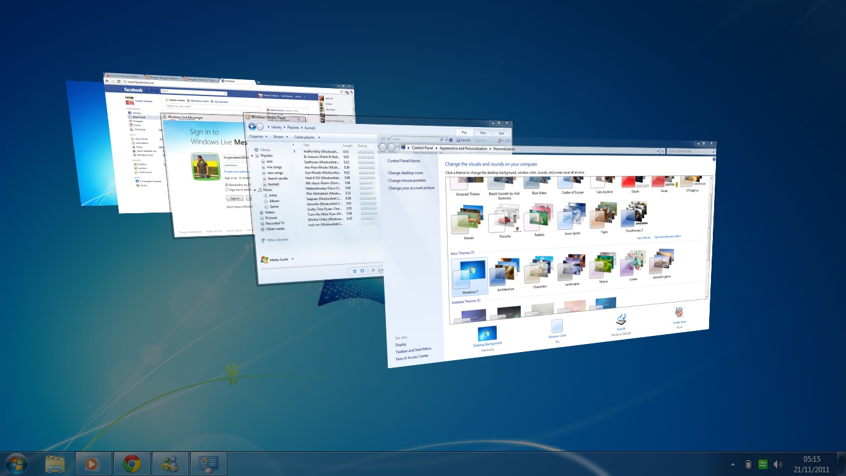Screen dimensions: 846x476
Task: Stop playback in Windows Media Player
Action: [x=372, y=271]
